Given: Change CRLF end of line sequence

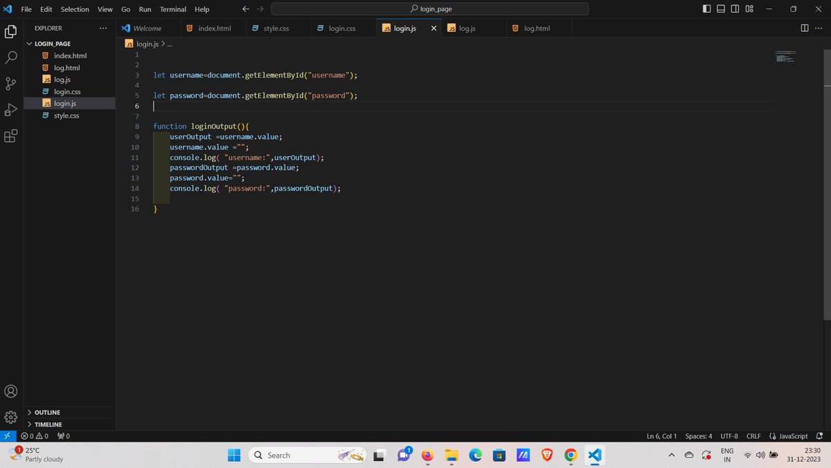Looking at the screenshot, I should pyautogui.click(x=753, y=436).
